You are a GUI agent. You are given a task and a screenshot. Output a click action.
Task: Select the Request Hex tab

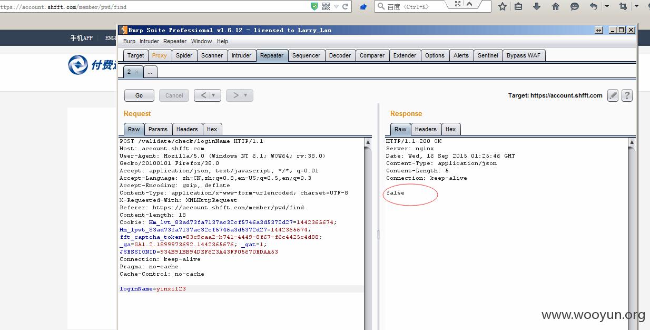[212, 129]
